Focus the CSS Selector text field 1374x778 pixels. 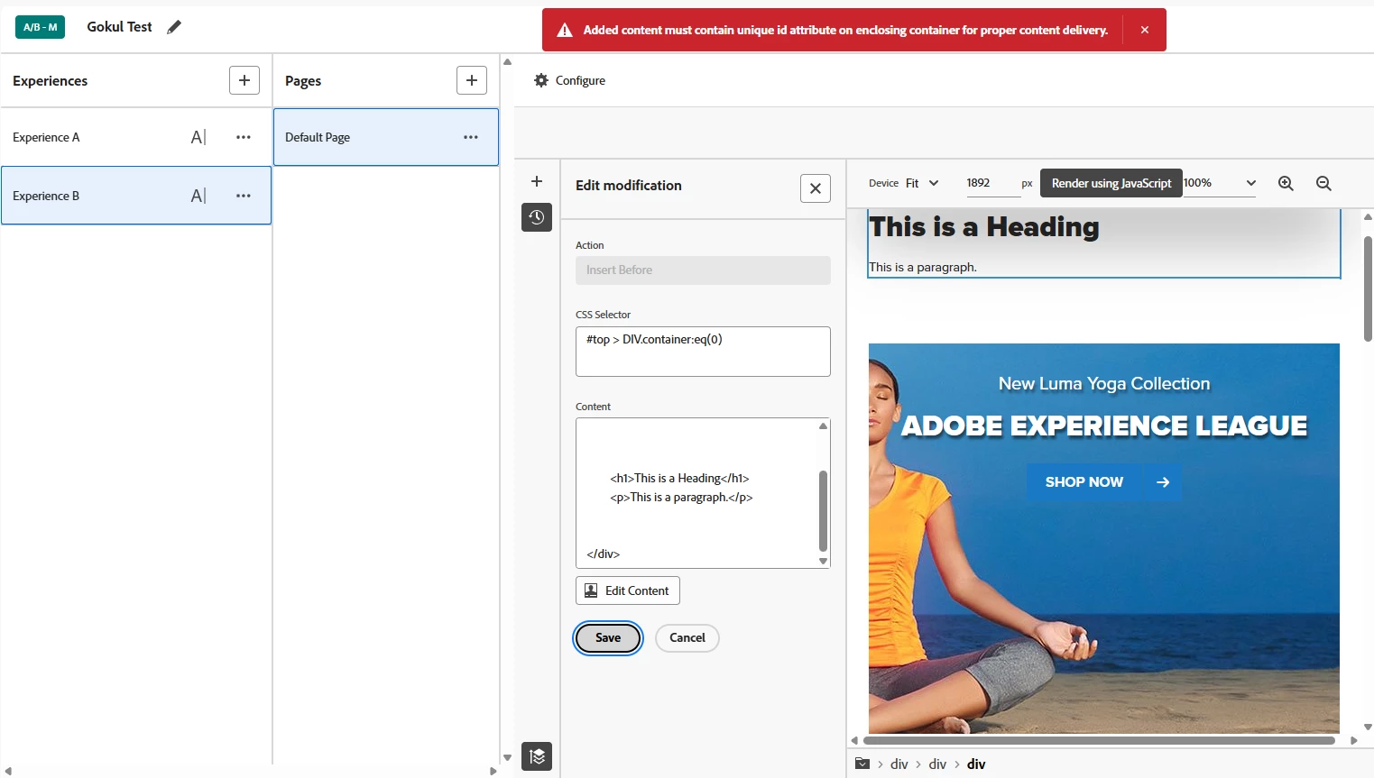click(x=703, y=352)
